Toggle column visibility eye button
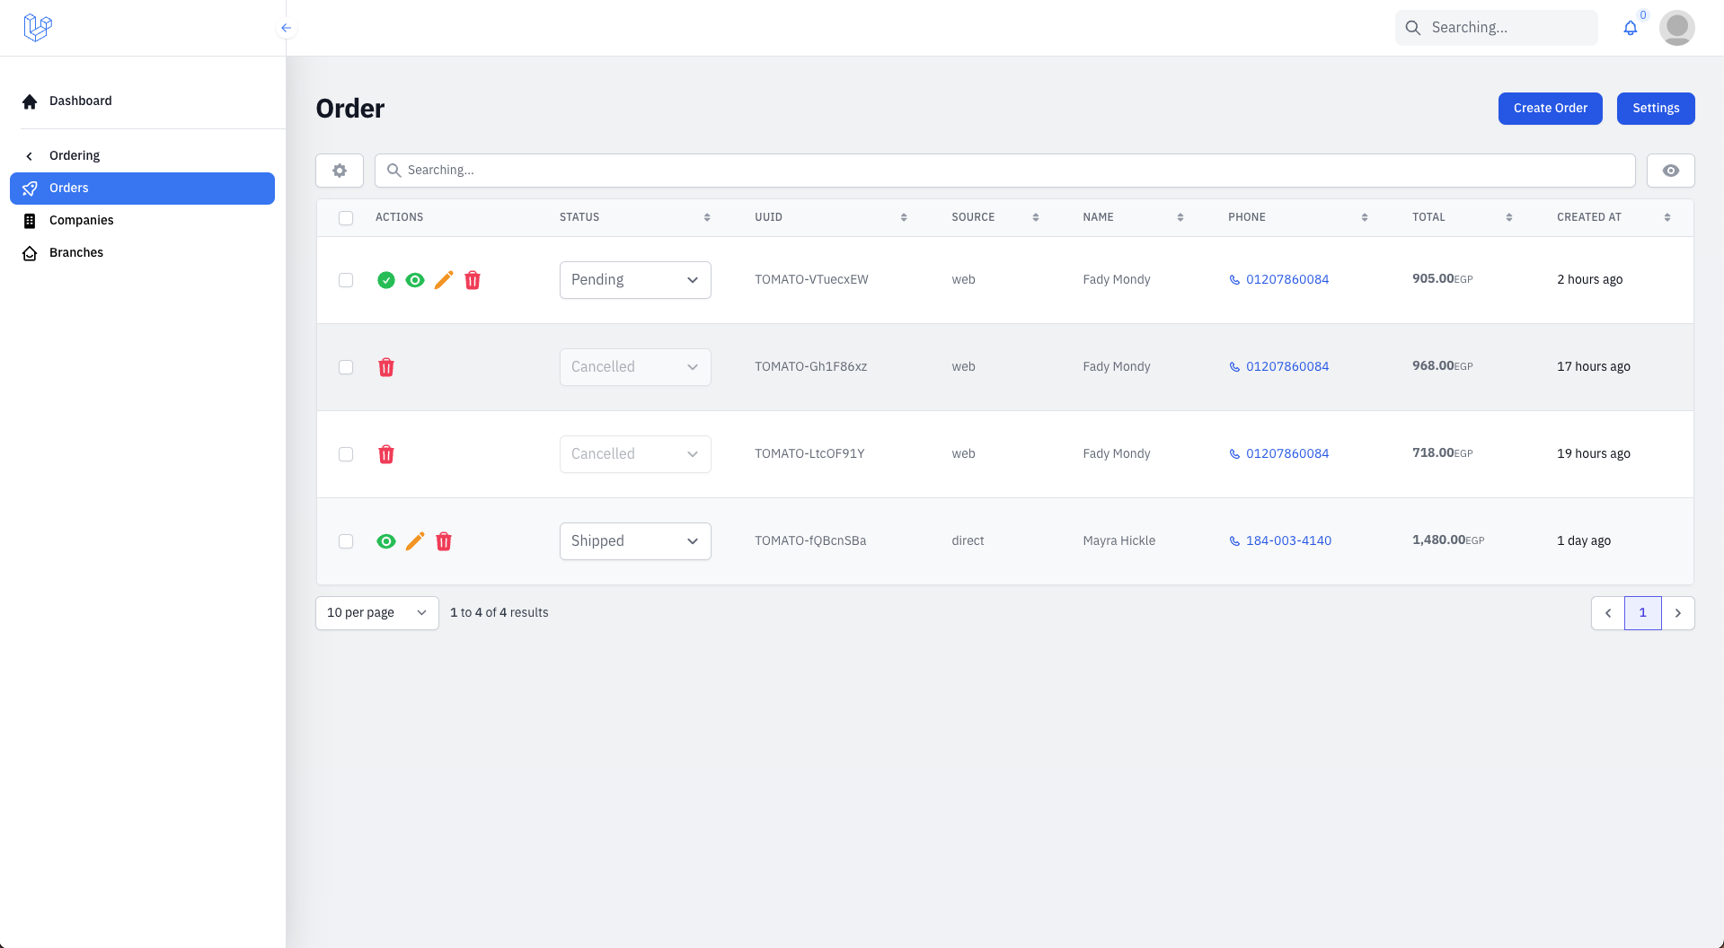The image size is (1724, 948). point(1671,171)
